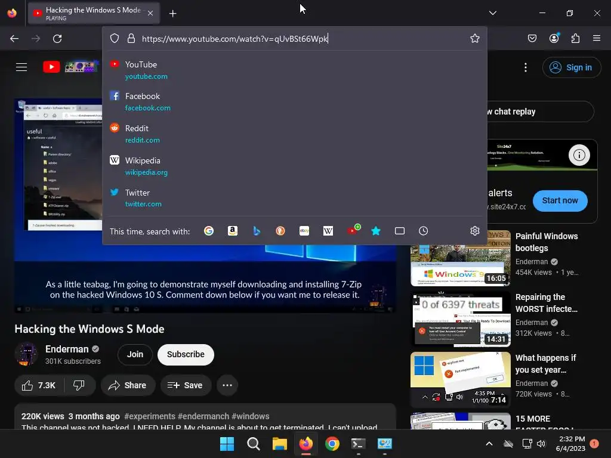Open search settings gear icon
Image resolution: width=611 pixels, height=458 pixels.
(474, 231)
